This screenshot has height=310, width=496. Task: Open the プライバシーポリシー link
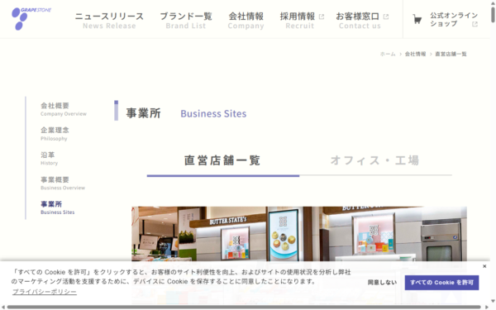point(45,292)
